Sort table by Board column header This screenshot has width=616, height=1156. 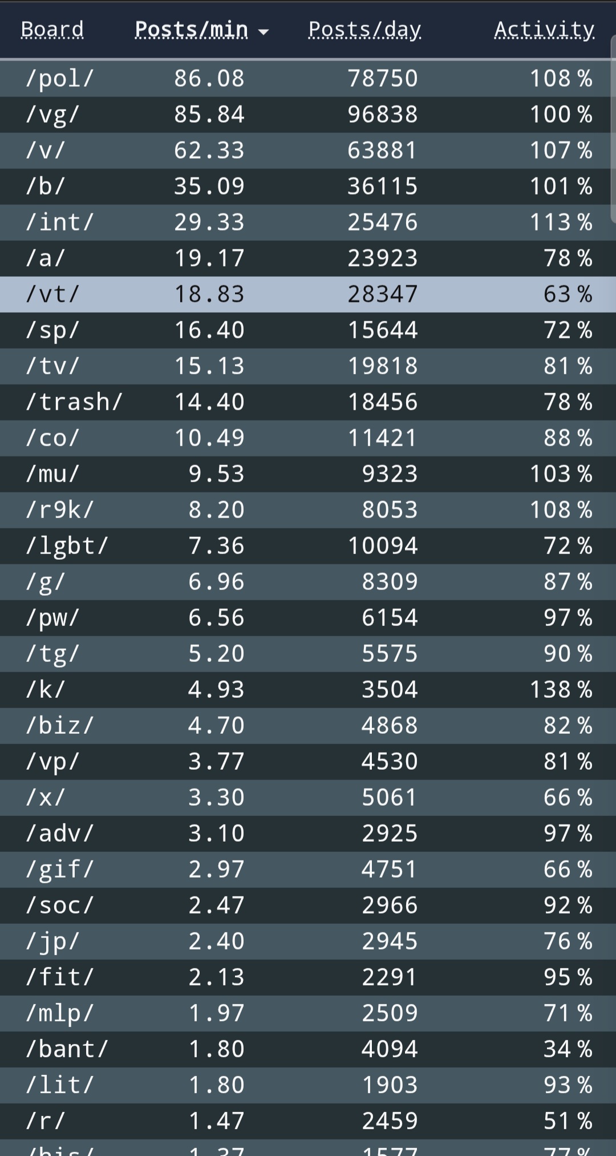tap(52, 29)
